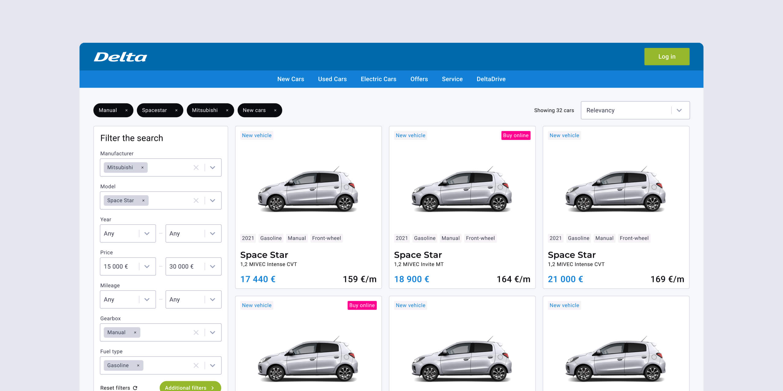Go to Delta logo homepage

click(121, 57)
